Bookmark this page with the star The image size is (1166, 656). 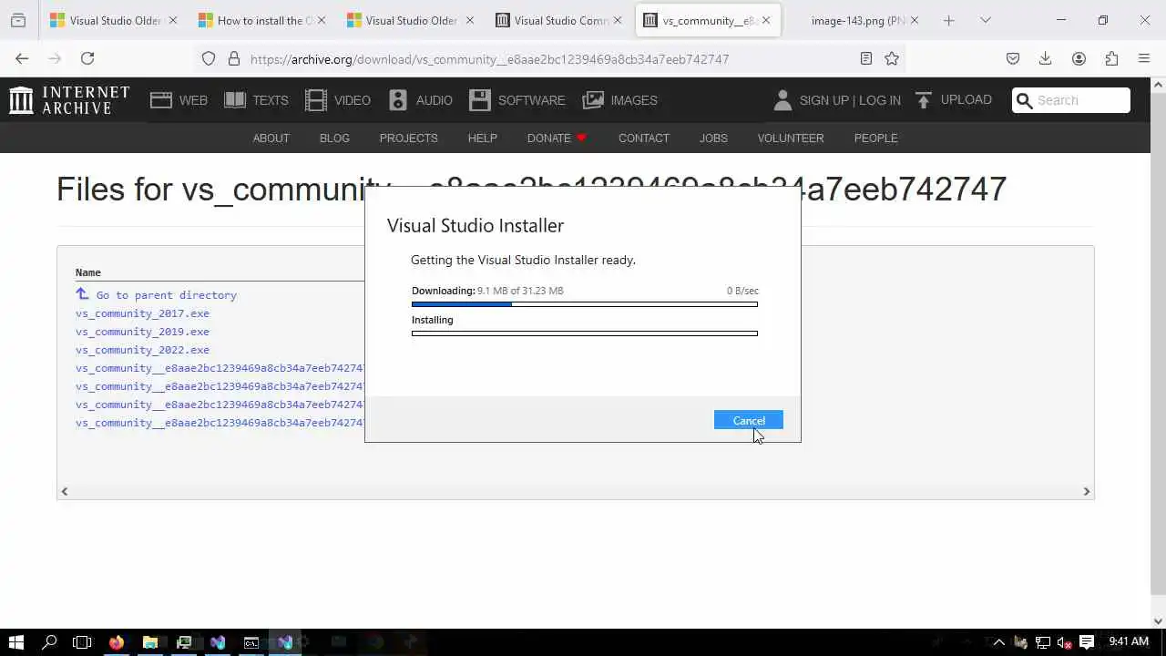[892, 58]
